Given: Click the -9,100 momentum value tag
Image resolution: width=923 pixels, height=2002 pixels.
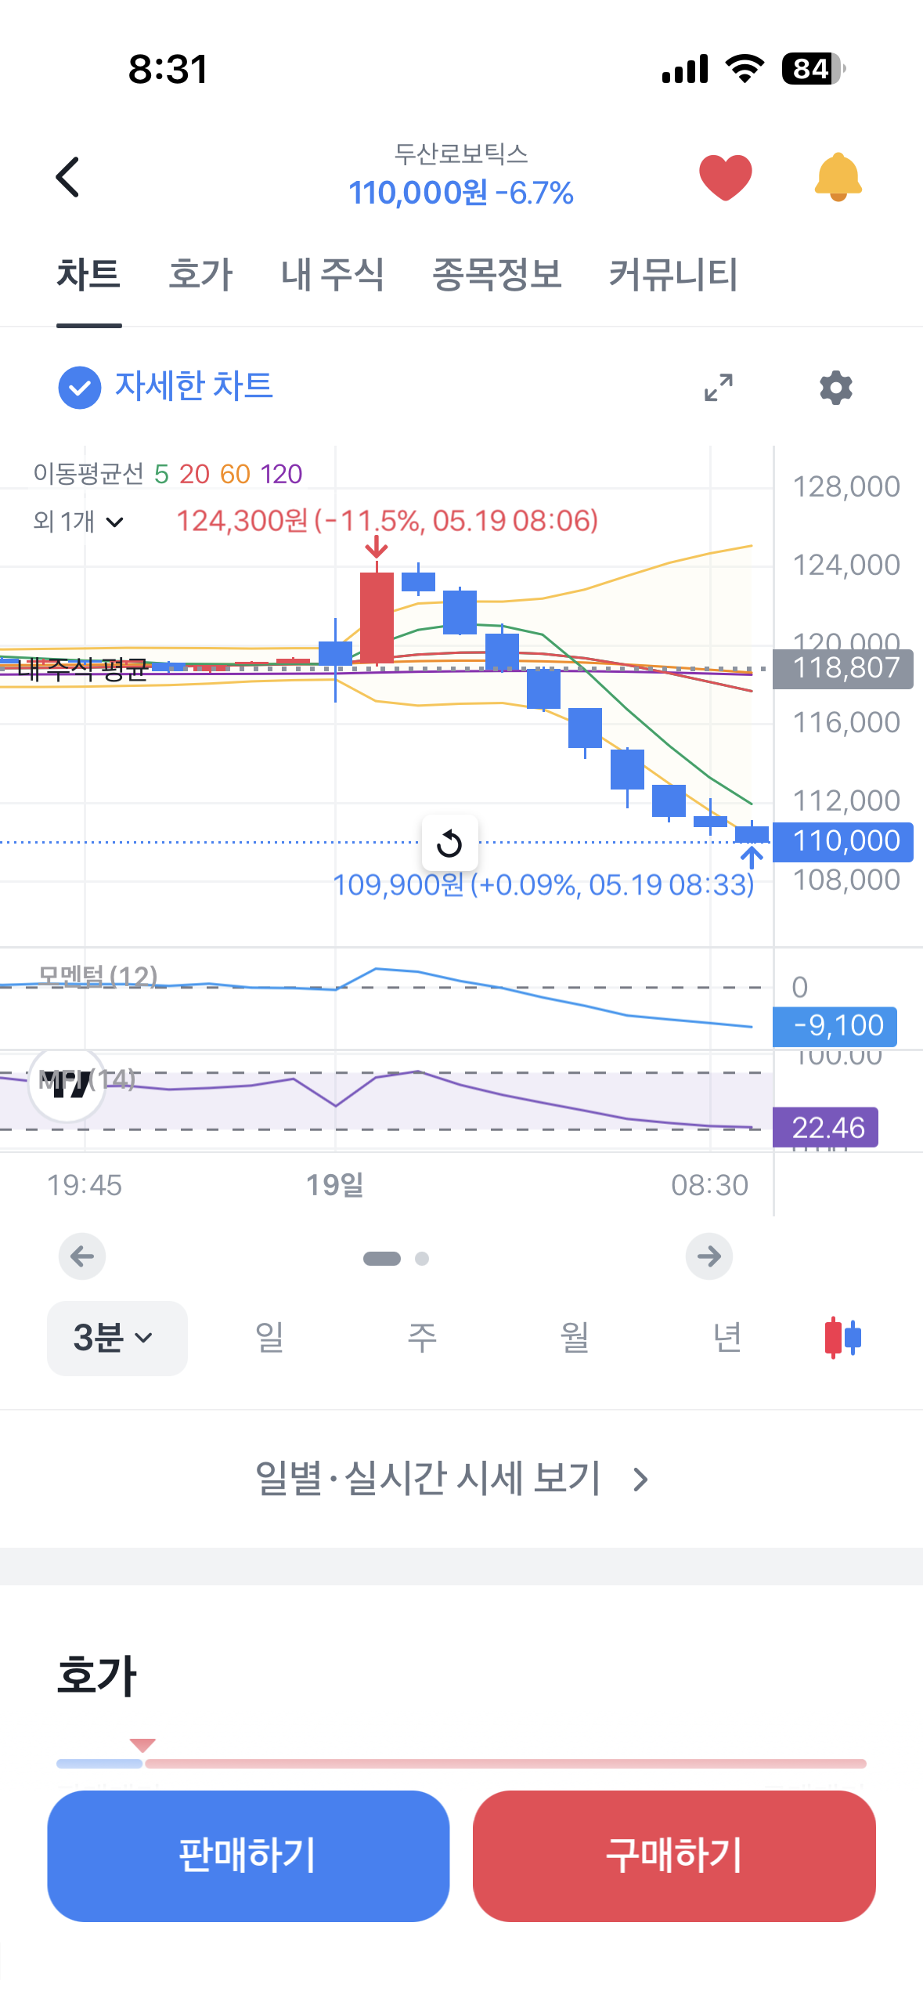Looking at the screenshot, I should (835, 1026).
